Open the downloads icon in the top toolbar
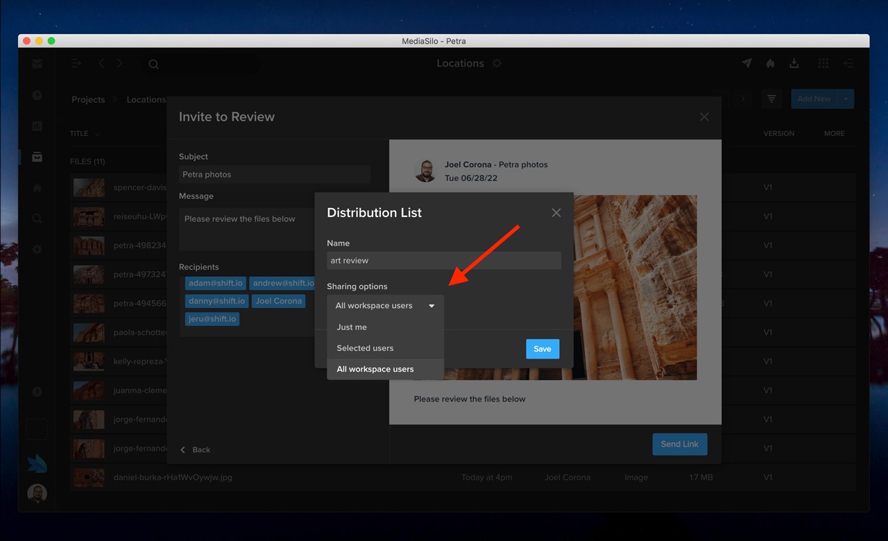Screen dimensions: 888x541 (x=794, y=63)
